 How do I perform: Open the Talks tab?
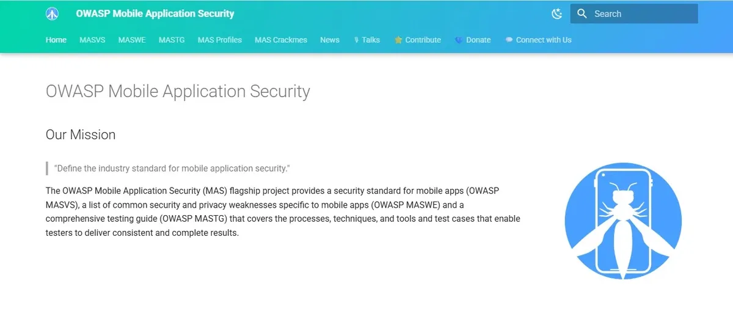(x=366, y=40)
